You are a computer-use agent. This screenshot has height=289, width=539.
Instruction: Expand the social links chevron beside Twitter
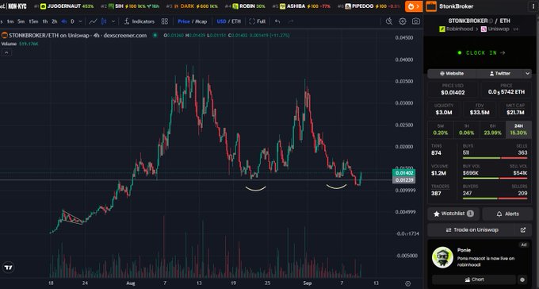pos(527,73)
